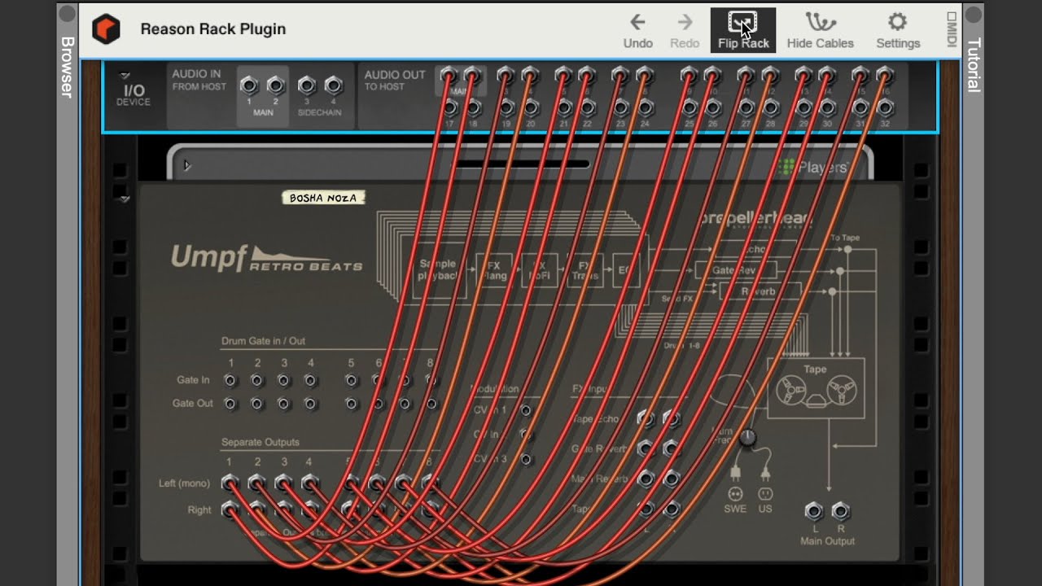The image size is (1042, 586).
Task: Open the Tutorial side panel
Action: pyautogui.click(x=974, y=65)
